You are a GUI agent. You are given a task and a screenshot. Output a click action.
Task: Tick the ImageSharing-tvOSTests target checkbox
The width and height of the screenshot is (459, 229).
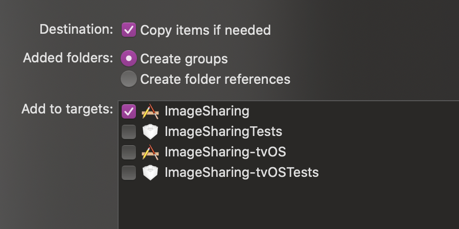129,172
